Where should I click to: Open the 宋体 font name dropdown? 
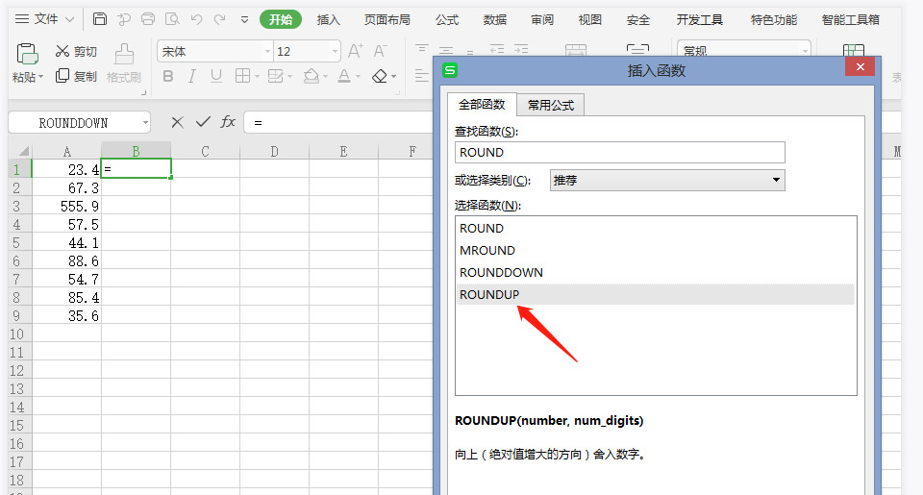(267, 51)
